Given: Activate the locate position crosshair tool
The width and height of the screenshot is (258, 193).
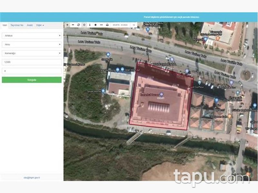Looking at the screenshot, I should [x=84, y=25].
